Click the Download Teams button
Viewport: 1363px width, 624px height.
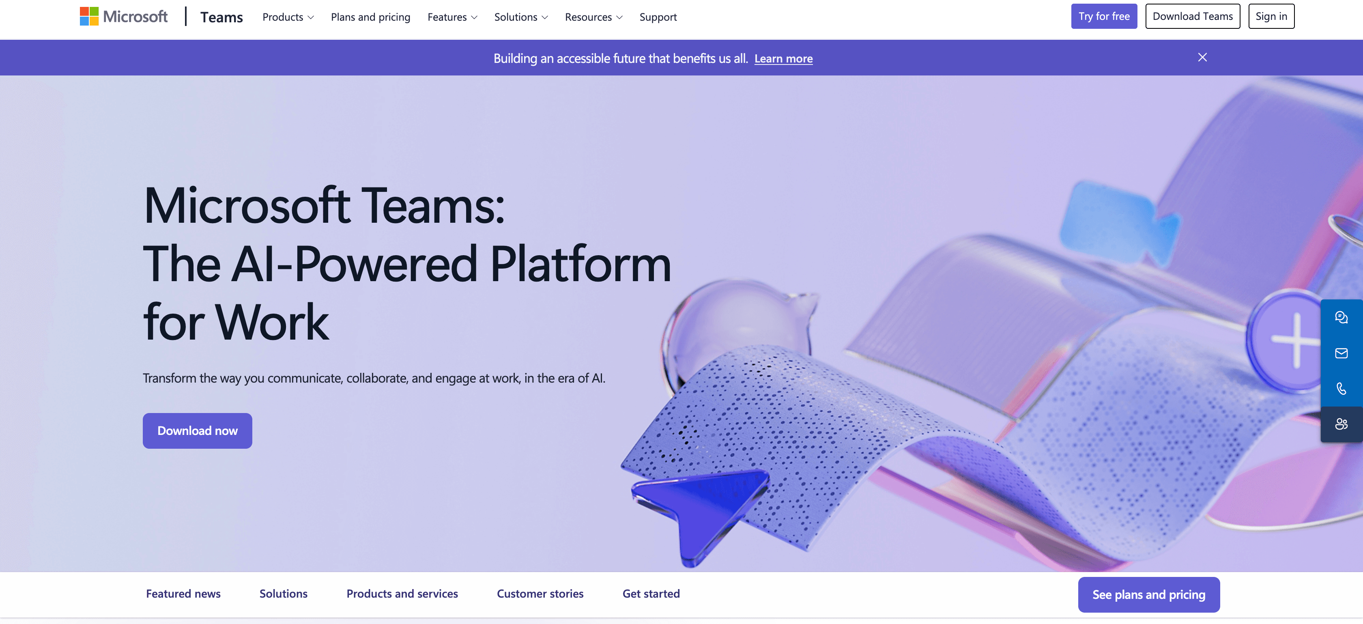[1193, 16]
